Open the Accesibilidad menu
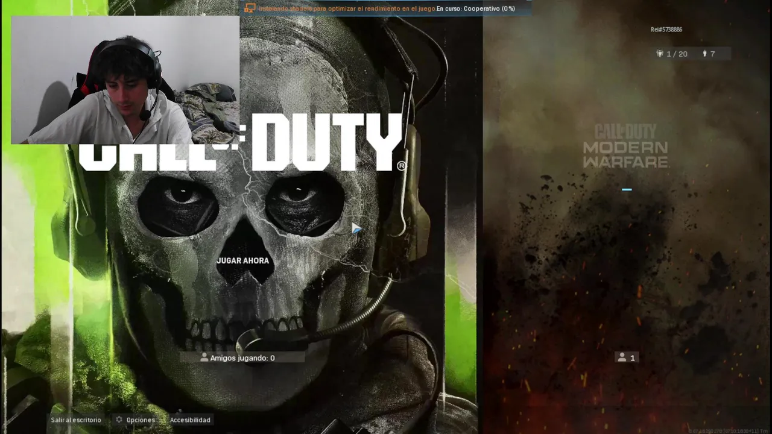Screen dimensions: 772x434 pos(190,420)
